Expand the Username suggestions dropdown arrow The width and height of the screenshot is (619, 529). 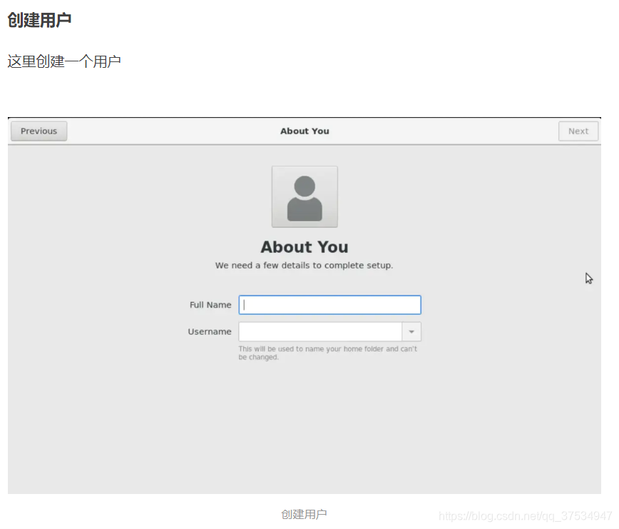[411, 332]
